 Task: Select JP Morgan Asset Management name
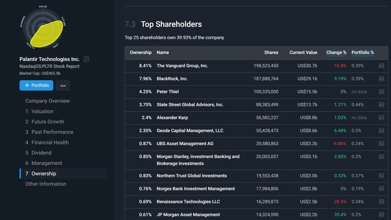pyautogui.click(x=188, y=215)
